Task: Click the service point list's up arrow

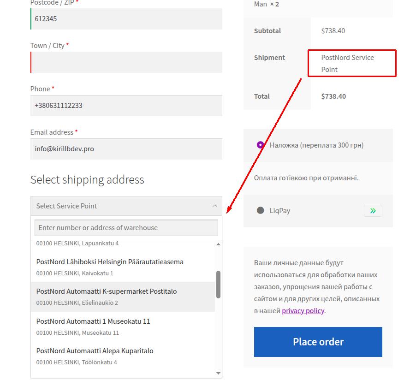Action: point(218,244)
